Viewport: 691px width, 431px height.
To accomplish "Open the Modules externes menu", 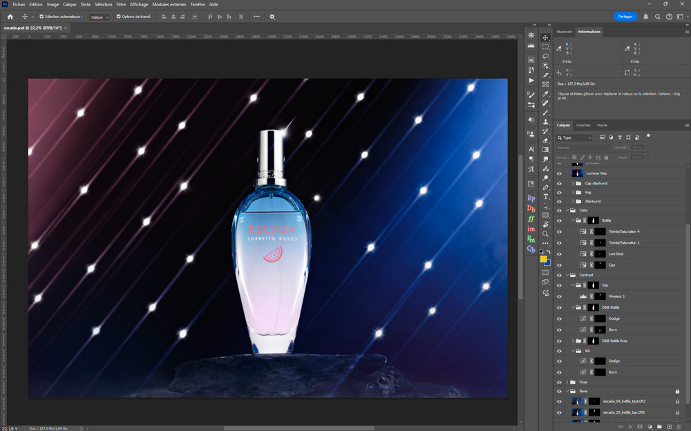I will coord(169,4).
